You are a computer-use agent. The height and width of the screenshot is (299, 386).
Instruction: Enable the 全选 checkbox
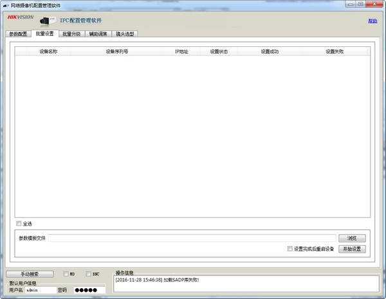click(x=19, y=224)
